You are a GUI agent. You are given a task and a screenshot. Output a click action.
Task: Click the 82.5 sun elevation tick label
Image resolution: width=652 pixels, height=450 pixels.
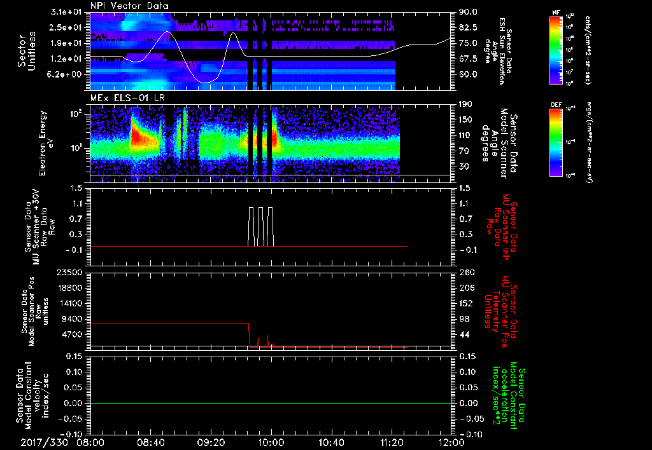(468, 28)
